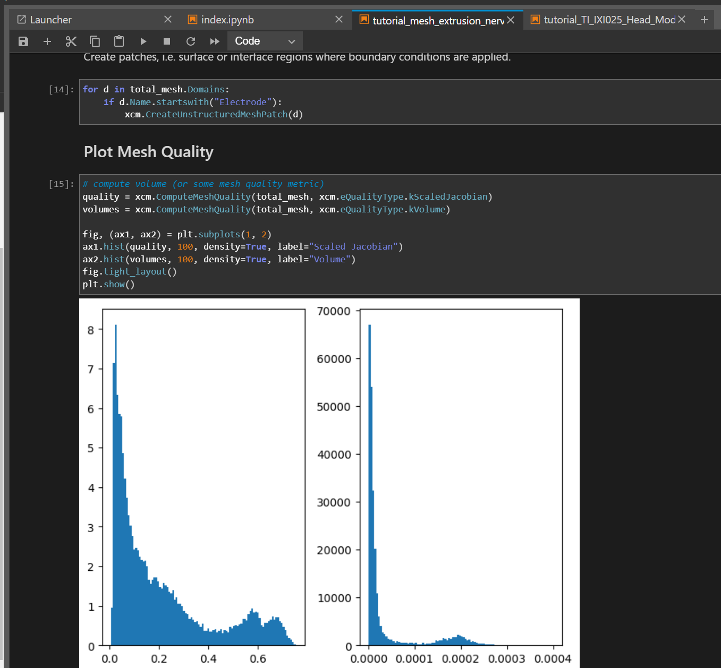Image resolution: width=721 pixels, height=668 pixels.
Task: Click the xcm.CreateUnstructuredMeshPatch(d) line
Action: (214, 114)
